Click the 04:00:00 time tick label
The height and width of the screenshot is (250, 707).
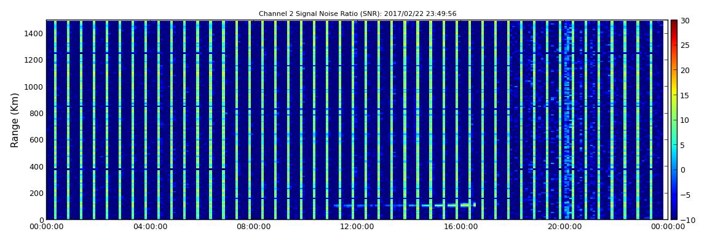coord(149,227)
